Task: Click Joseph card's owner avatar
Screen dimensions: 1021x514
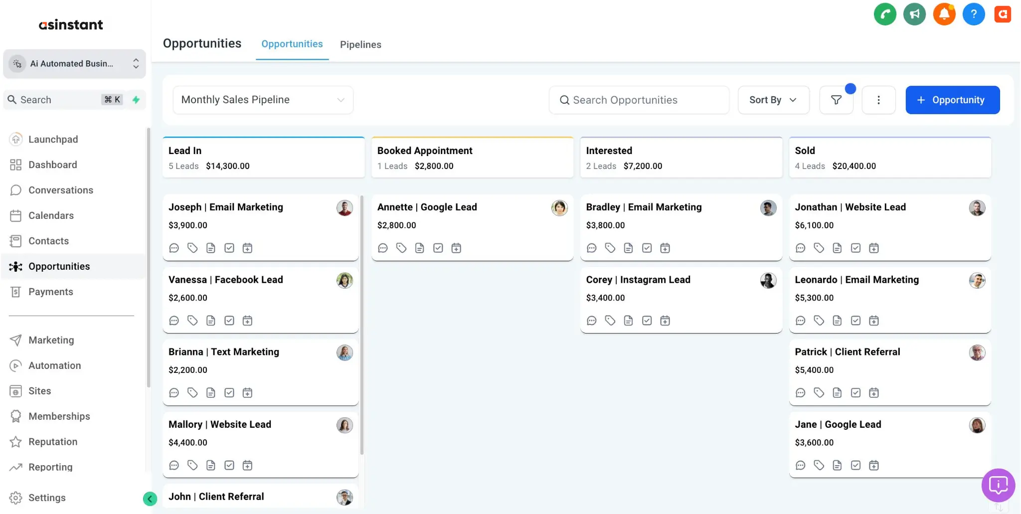Action: click(x=344, y=208)
